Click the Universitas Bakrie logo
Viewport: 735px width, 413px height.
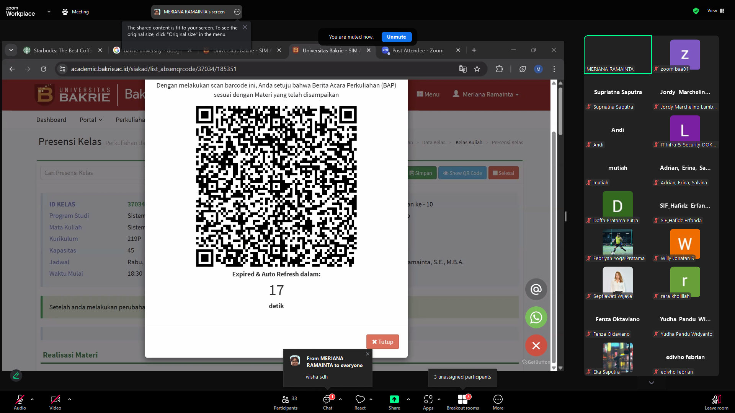pyautogui.click(x=72, y=94)
